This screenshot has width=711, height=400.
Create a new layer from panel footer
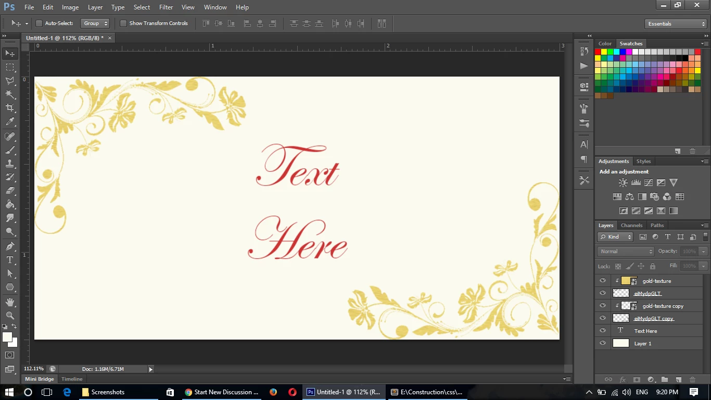(x=678, y=380)
